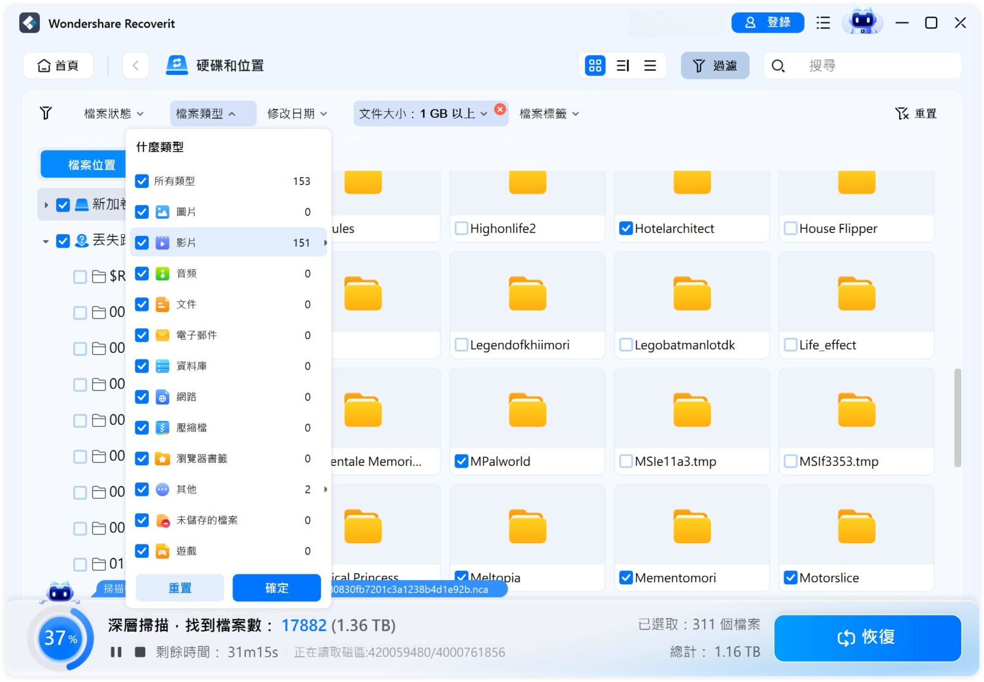Check the MSIe11a3.tmp checkbox
The height and width of the screenshot is (682, 984).
pyautogui.click(x=626, y=461)
